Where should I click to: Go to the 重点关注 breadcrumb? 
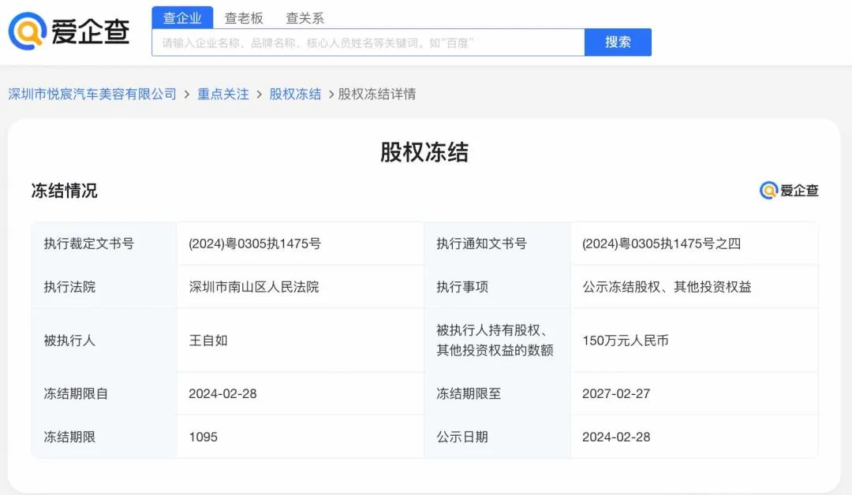pos(222,94)
